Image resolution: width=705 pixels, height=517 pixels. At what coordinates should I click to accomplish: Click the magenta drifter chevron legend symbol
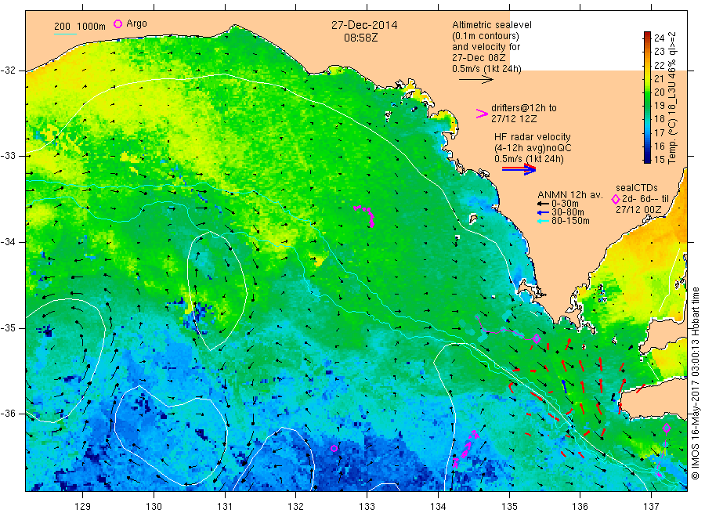(482, 114)
